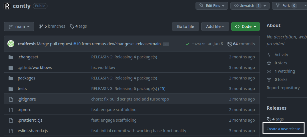Click the green check status icon

(187, 44)
